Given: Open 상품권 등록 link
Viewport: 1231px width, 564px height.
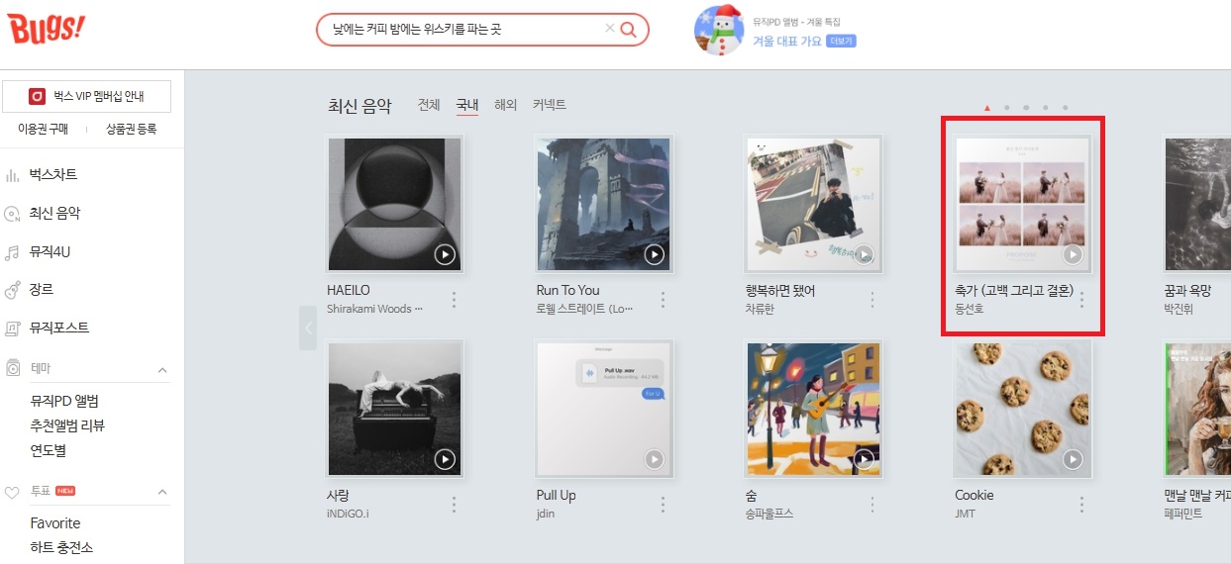Looking at the screenshot, I should tap(131, 129).
